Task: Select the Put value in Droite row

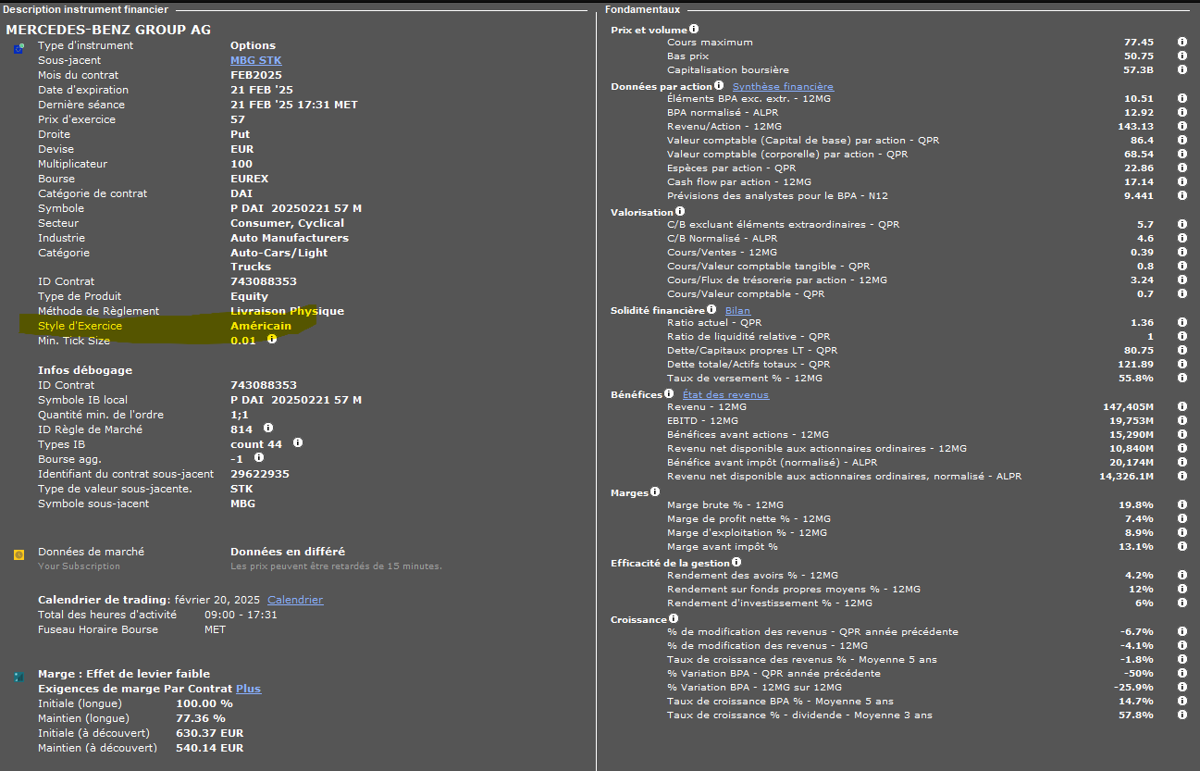Action: 241,134
